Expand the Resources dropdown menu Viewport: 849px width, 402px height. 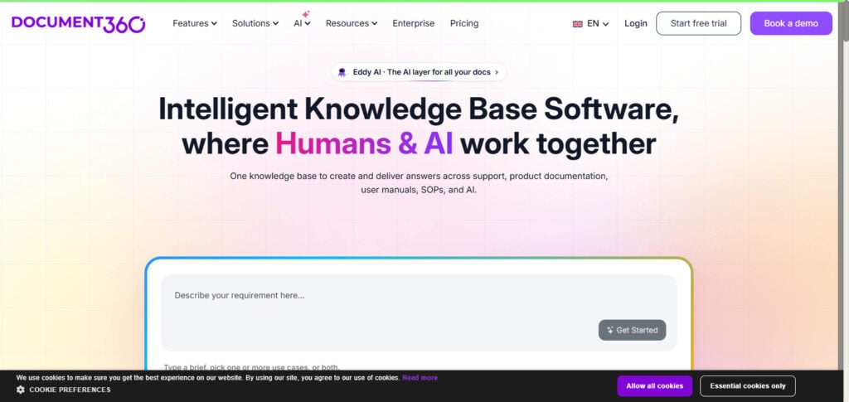(352, 23)
